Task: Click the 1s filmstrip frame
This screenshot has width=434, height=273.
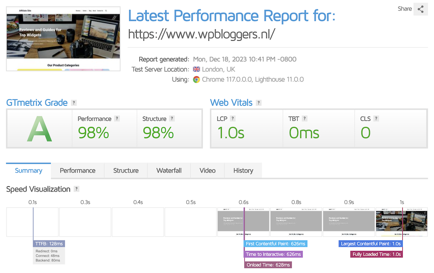Action: (x=402, y=222)
